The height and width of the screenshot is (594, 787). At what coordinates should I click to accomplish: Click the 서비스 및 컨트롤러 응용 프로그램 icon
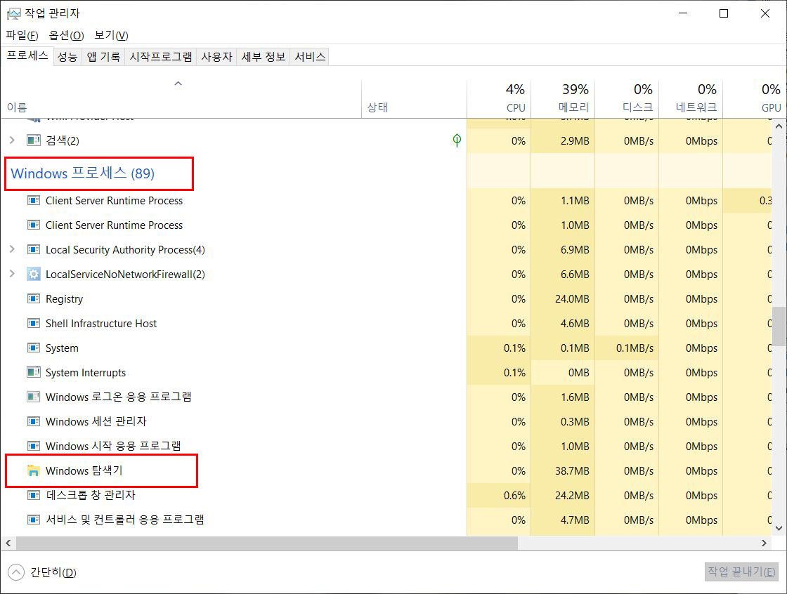pos(34,520)
